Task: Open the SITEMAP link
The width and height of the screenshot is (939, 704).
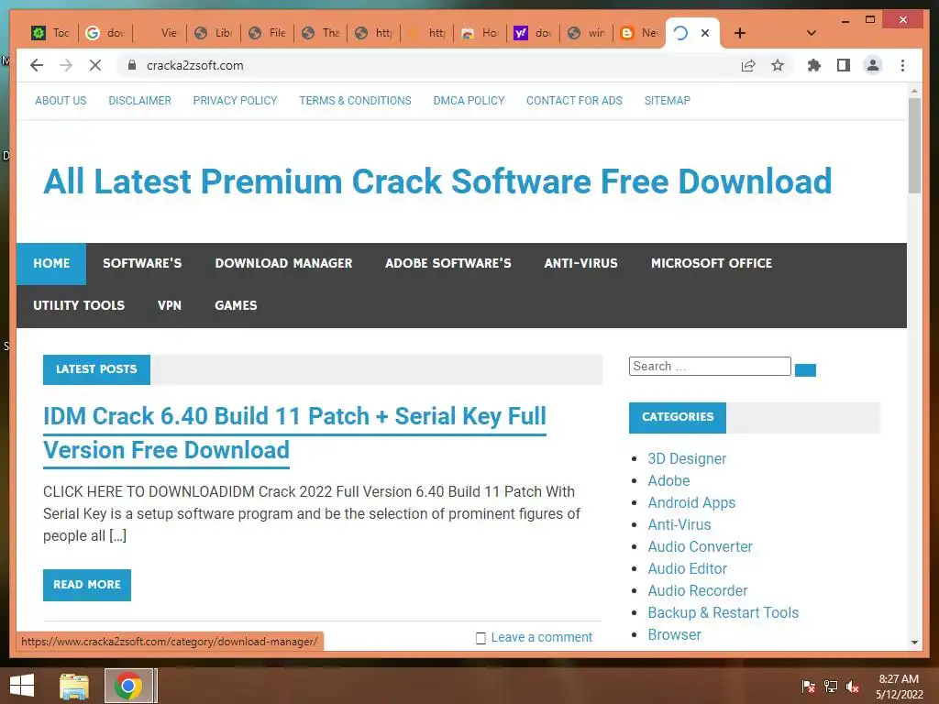Action: (x=668, y=101)
